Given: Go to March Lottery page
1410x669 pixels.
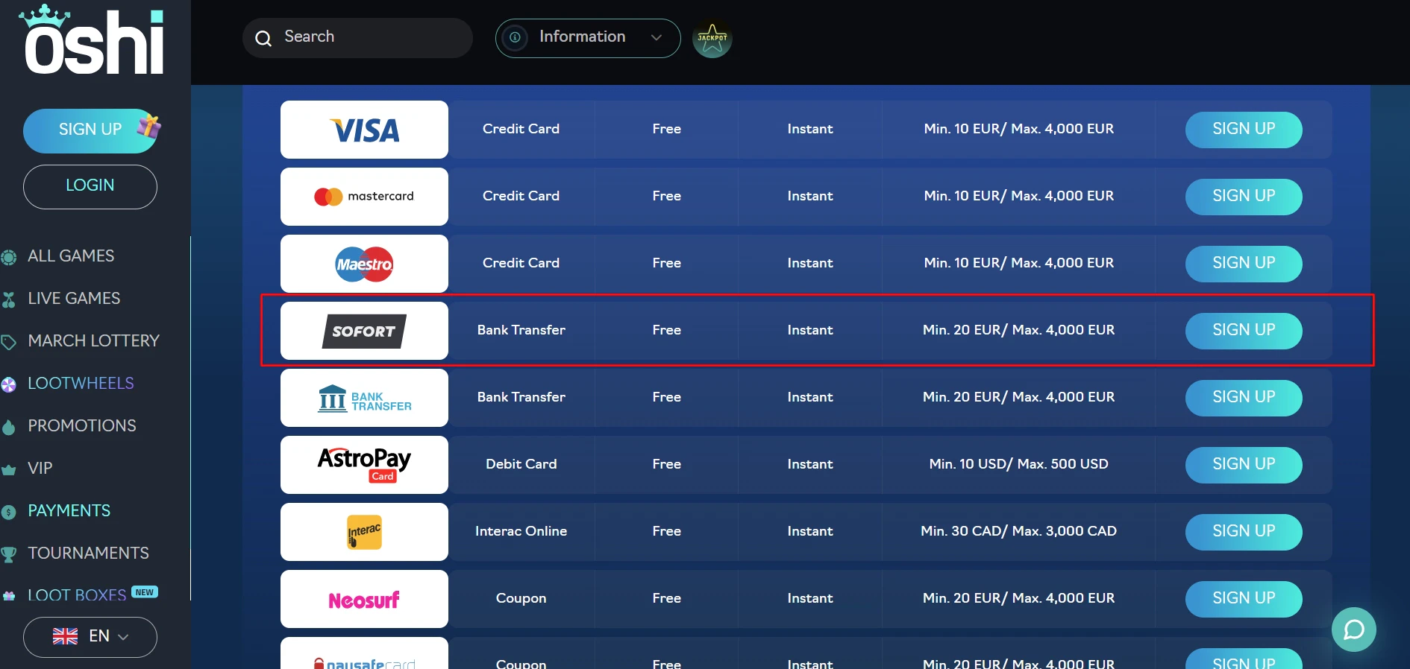Looking at the screenshot, I should (94, 340).
